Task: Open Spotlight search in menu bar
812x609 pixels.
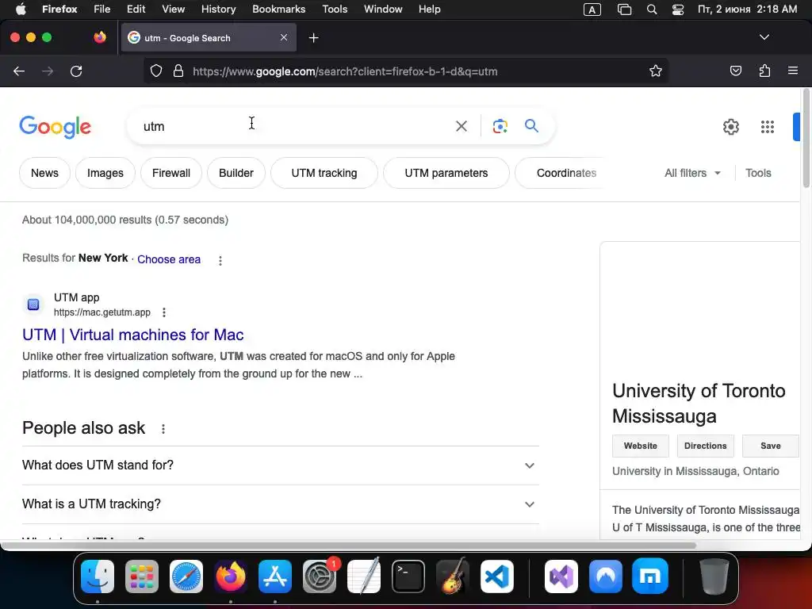Action: (652, 10)
